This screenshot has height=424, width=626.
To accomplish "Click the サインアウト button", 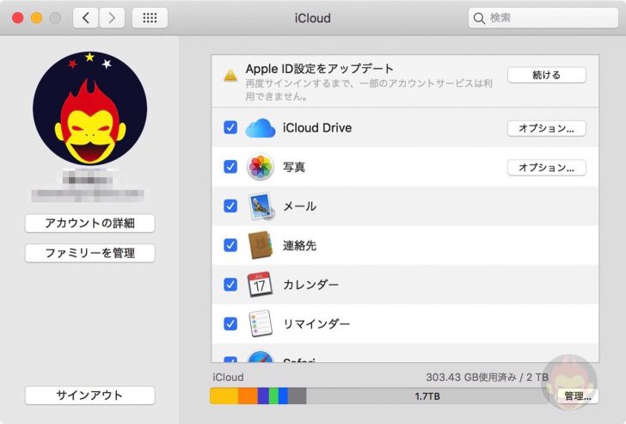I will tap(89, 396).
